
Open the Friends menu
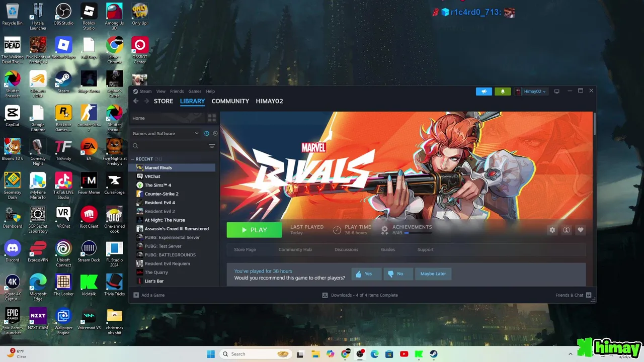click(177, 92)
